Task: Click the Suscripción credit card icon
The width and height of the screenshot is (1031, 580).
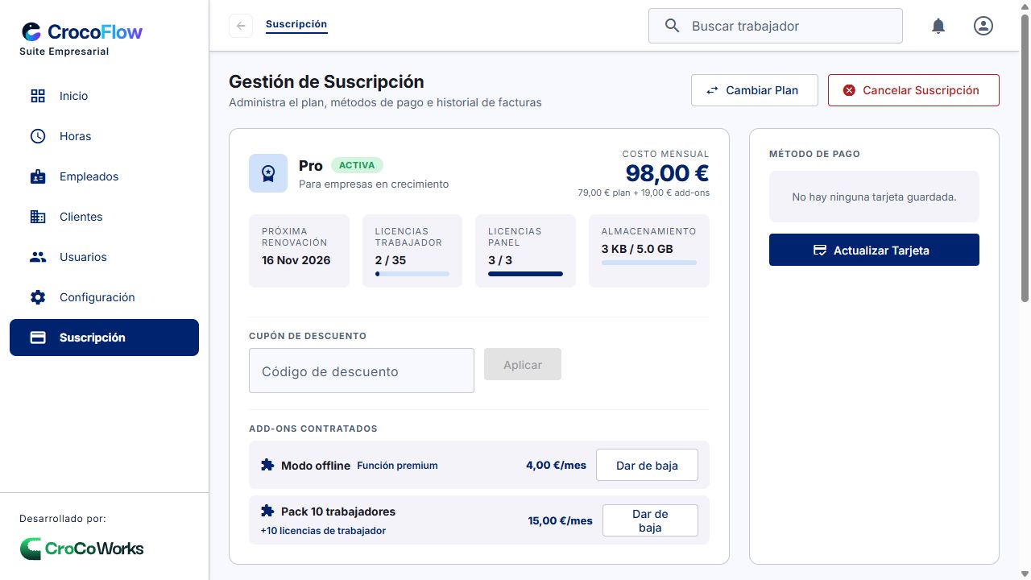Action: [x=38, y=338]
